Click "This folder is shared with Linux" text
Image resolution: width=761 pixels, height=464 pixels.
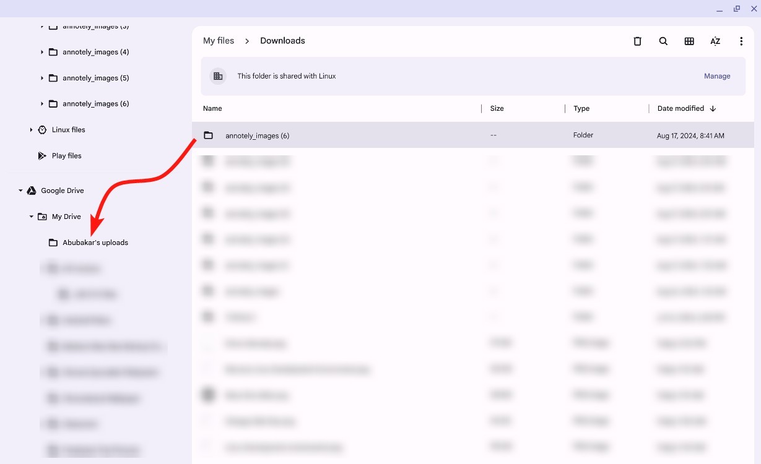click(287, 76)
